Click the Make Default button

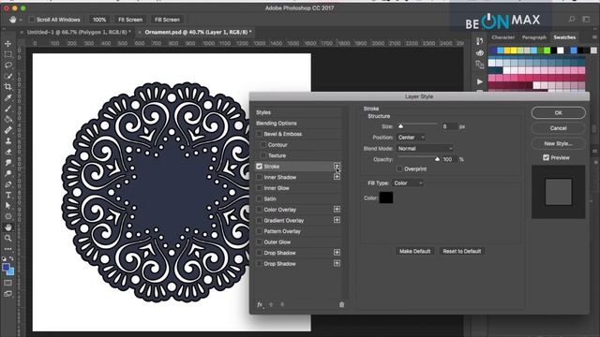pyautogui.click(x=414, y=251)
